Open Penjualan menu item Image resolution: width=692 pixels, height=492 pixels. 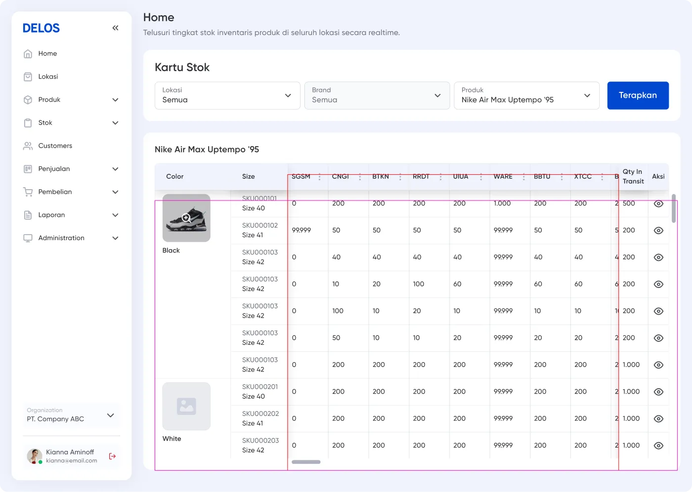pos(54,169)
